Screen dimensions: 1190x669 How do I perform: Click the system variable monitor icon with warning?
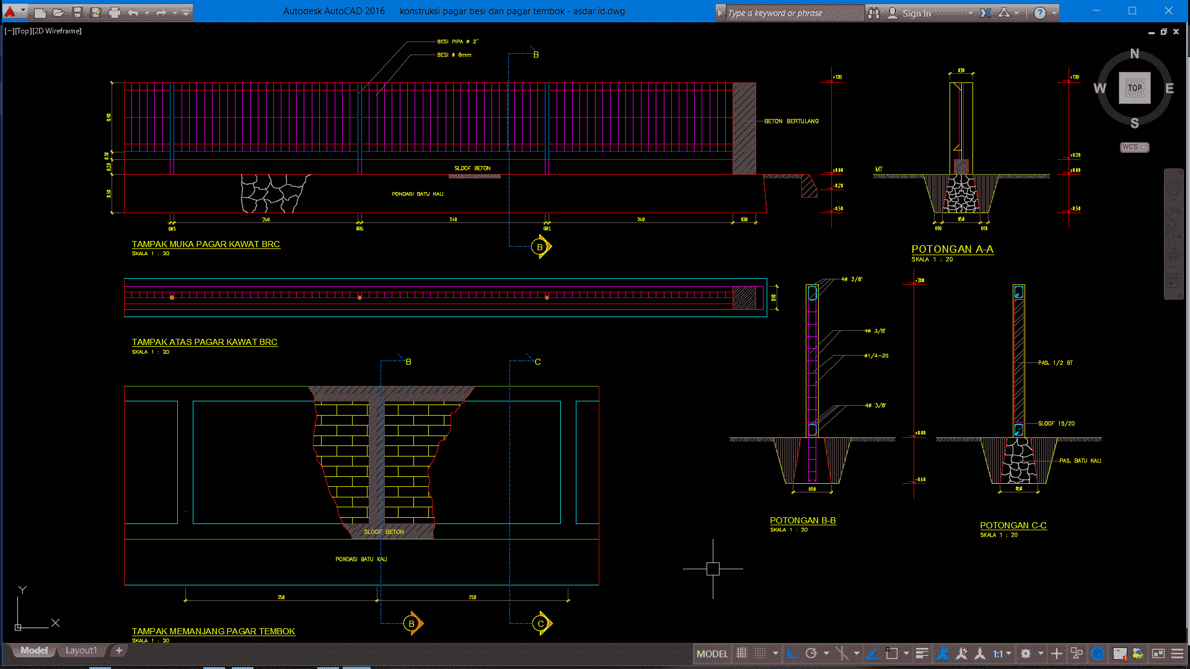(1119, 654)
